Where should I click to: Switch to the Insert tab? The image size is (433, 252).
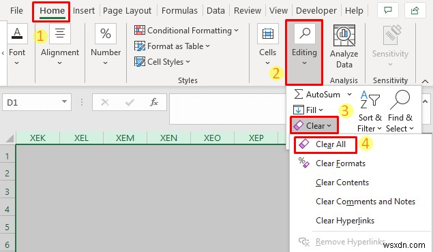point(84,10)
